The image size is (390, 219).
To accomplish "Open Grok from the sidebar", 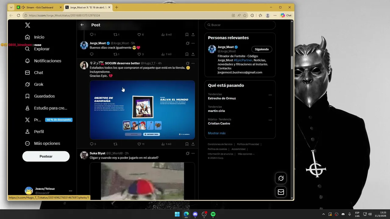I will pos(34,84).
